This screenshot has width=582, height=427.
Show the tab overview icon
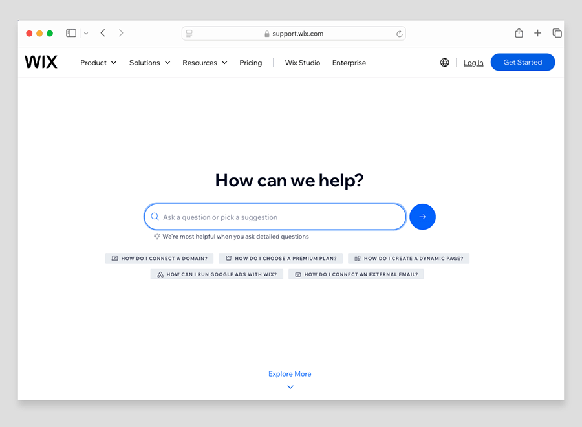click(557, 33)
